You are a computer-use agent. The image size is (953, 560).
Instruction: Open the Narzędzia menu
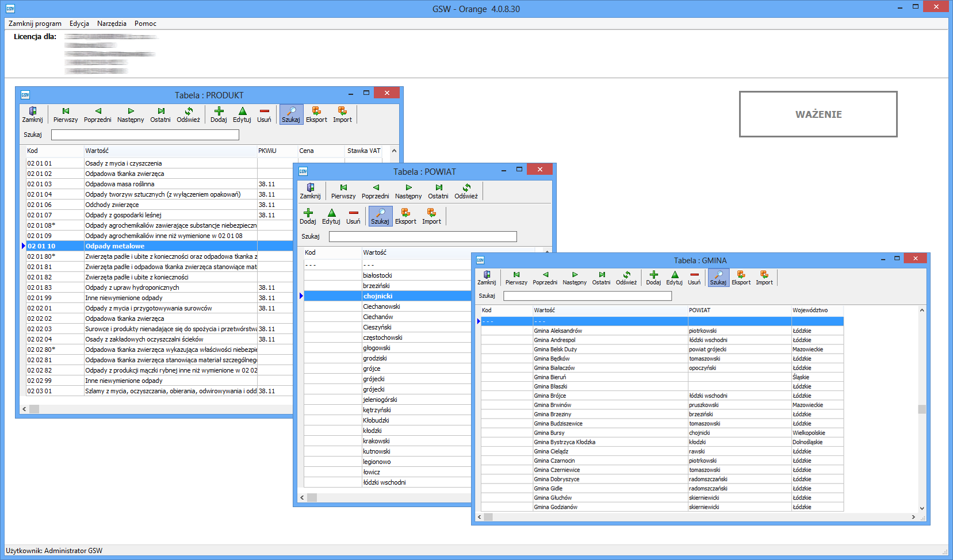point(112,24)
